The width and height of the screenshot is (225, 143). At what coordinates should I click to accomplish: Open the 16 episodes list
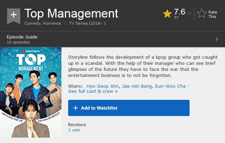(18, 42)
